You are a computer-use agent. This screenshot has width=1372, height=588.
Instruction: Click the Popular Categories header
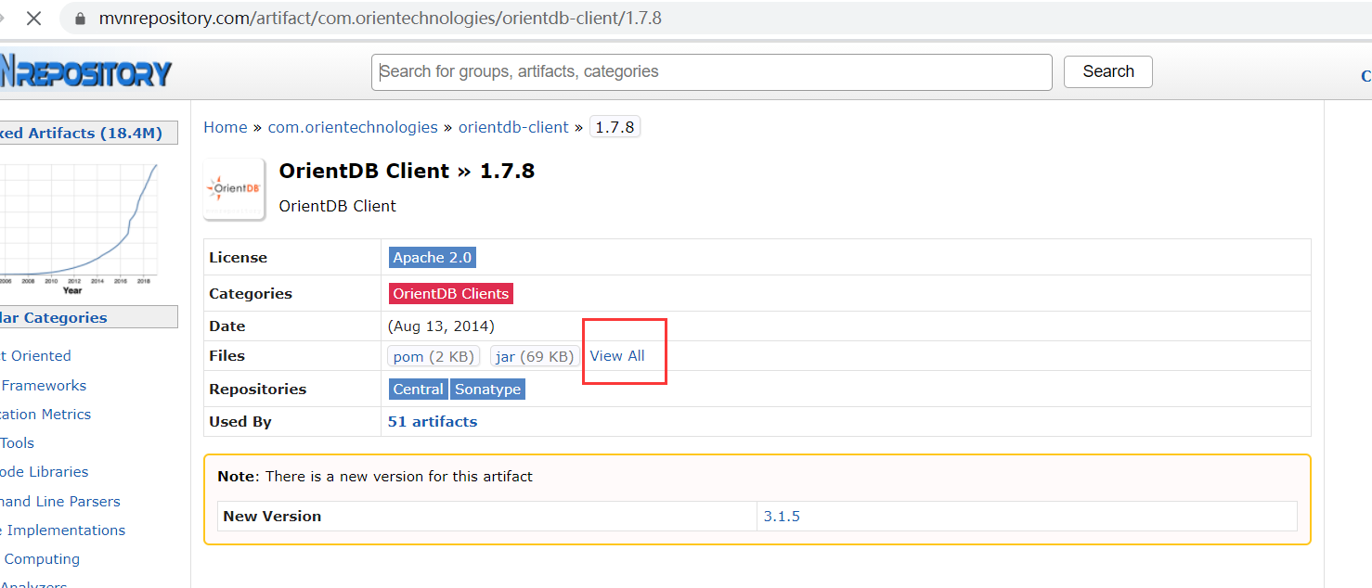88,318
